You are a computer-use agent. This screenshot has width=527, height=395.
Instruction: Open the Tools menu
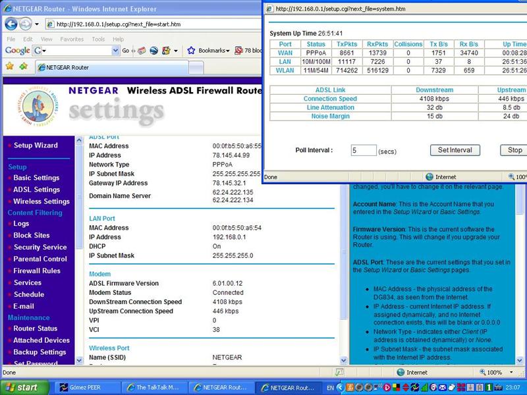click(x=98, y=39)
